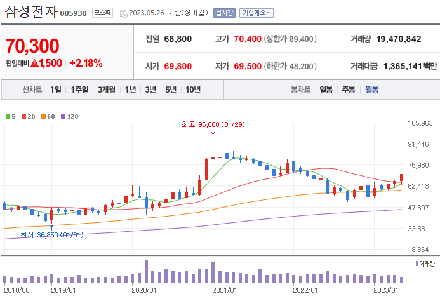Screen dimensions: 440x301
Task: Click the 상한가 89,400 text
Action: coord(290,39)
